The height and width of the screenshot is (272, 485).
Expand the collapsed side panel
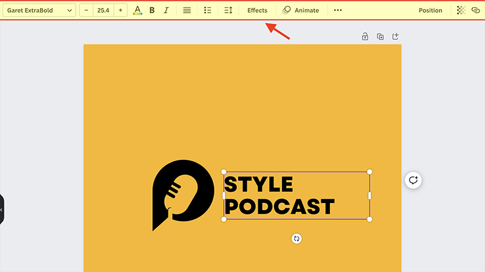pyautogui.click(x=2, y=210)
